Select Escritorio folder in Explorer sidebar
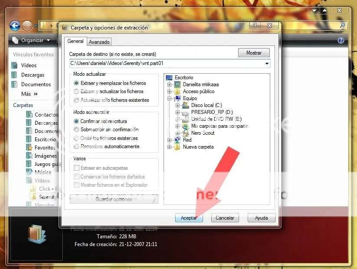The width and height of the screenshot is (357, 269). point(41,139)
